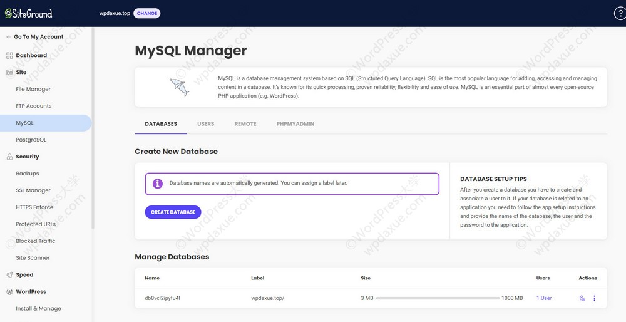
Task: Open FTP Accounts in sidebar
Action: 34,106
